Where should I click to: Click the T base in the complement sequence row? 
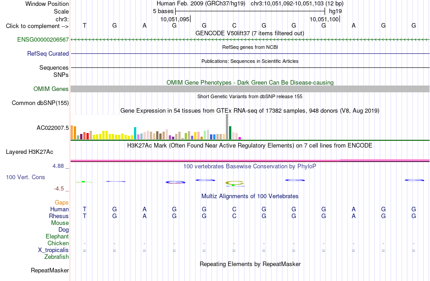coord(85,25)
